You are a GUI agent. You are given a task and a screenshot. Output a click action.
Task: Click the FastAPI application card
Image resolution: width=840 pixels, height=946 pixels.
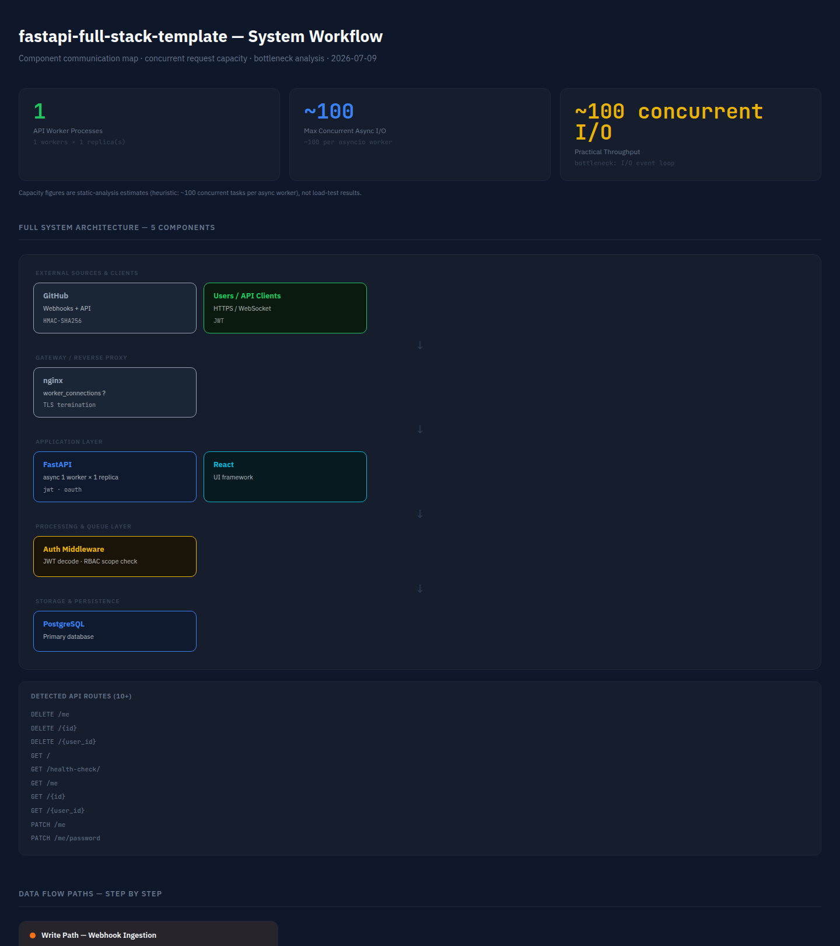point(115,477)
